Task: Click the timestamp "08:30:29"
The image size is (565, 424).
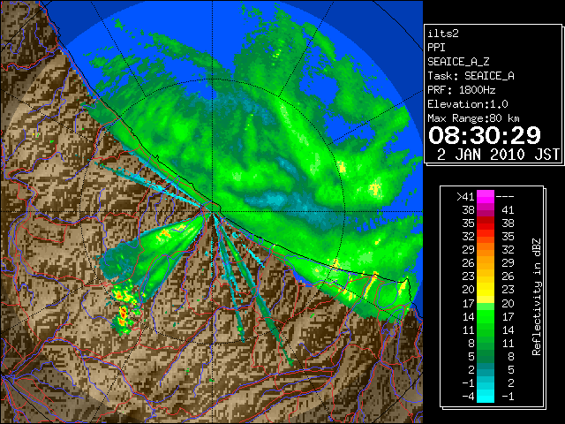Action: [485, 135]
